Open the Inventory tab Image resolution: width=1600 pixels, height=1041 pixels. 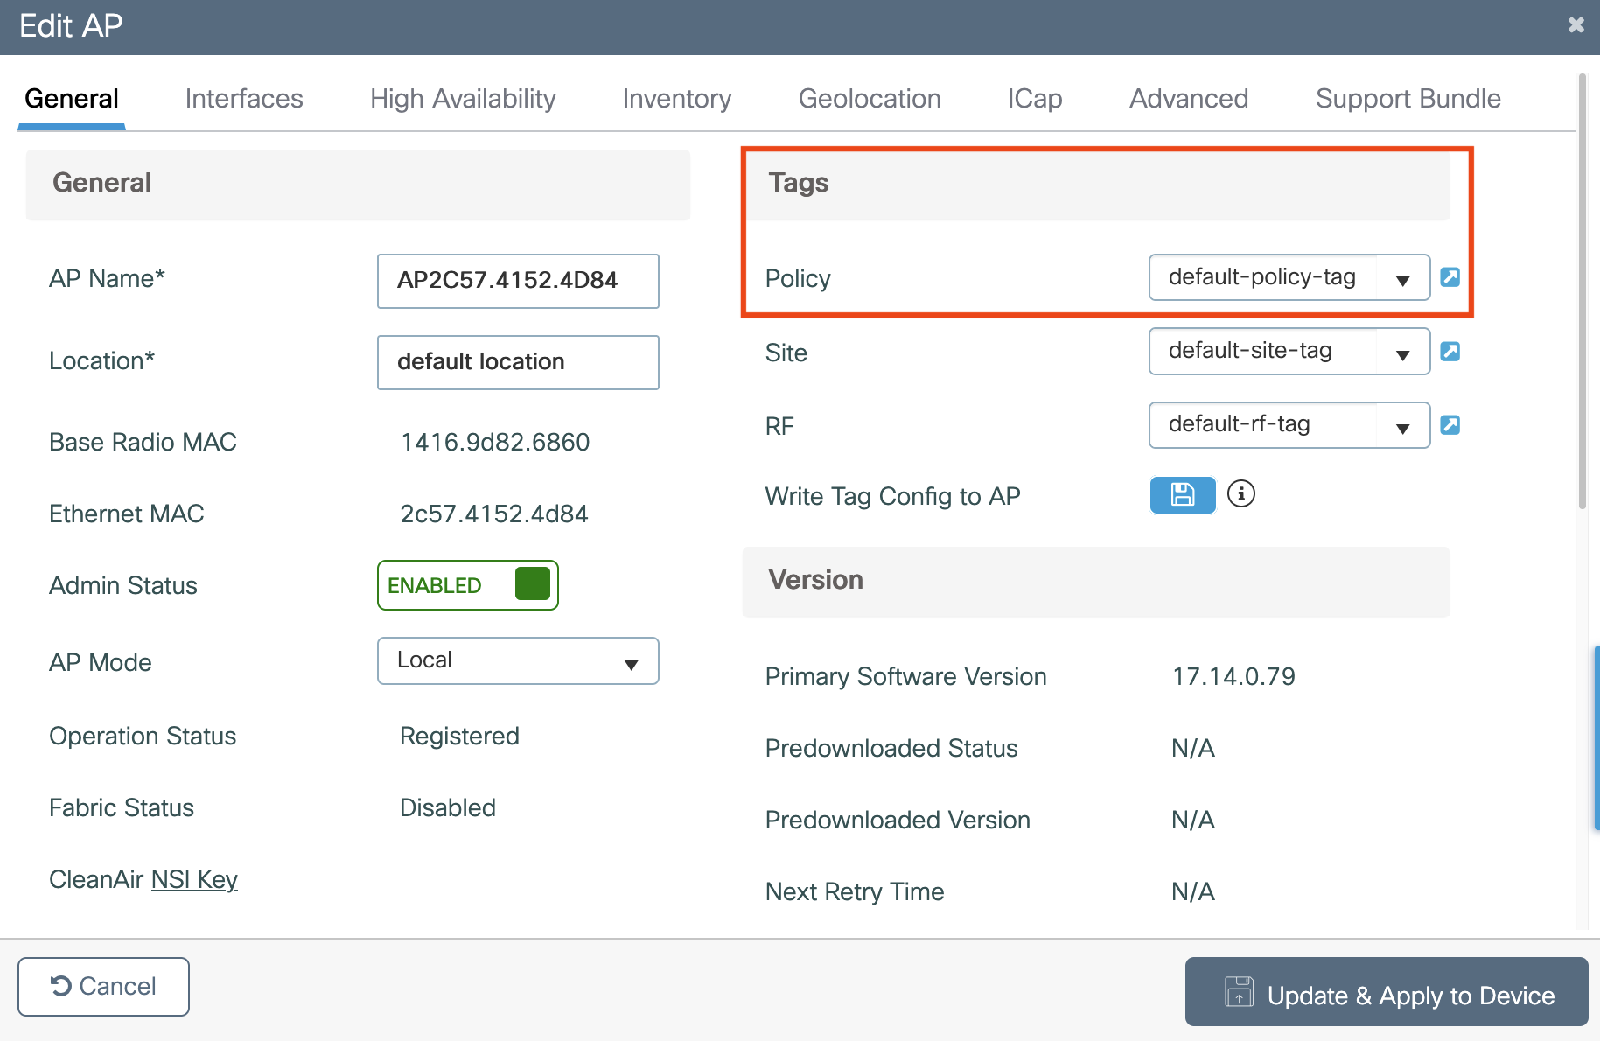pyautogui.click(x=676, y=99)
